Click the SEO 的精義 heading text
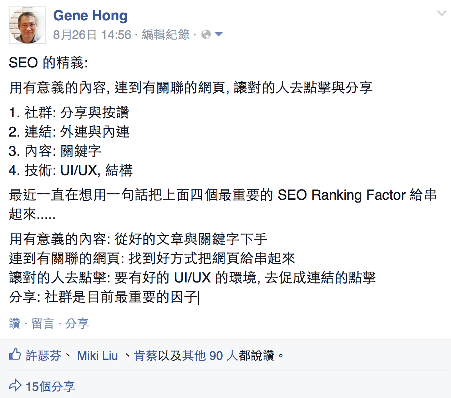The width and height of the screenshot is (451, 398). tap(48, 63)
